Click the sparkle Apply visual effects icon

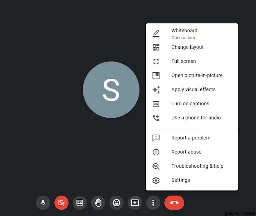coord(156,90)
